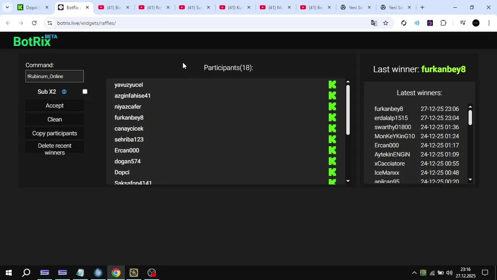The image size is (497, 280).
Task: Open the media control icon in toolbar
Action: point(462,23)
